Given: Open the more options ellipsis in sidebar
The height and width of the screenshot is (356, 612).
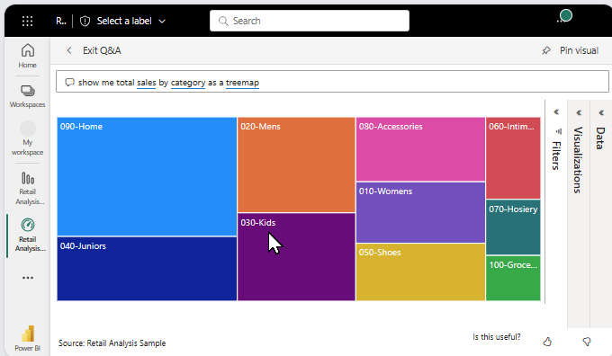Looking at the screenshot, I should (28, 278).
